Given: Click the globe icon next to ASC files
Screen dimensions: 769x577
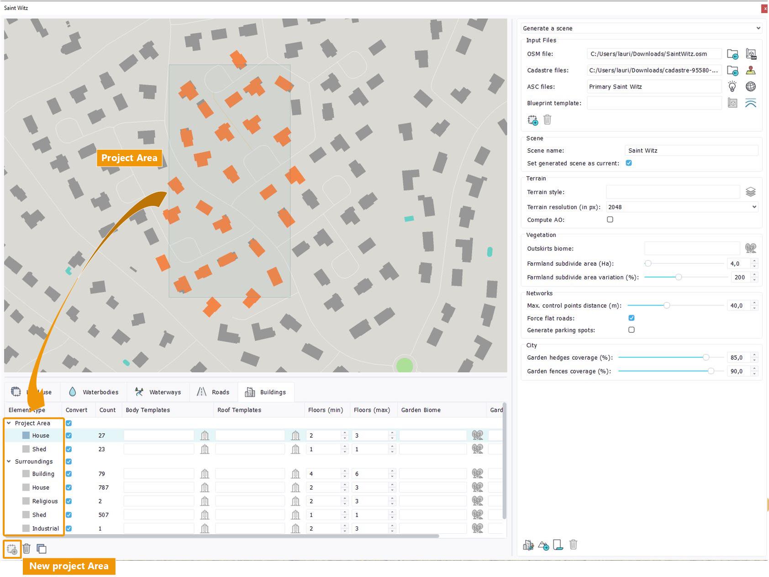Looking at the screenshot, I should tap(750, 87).
